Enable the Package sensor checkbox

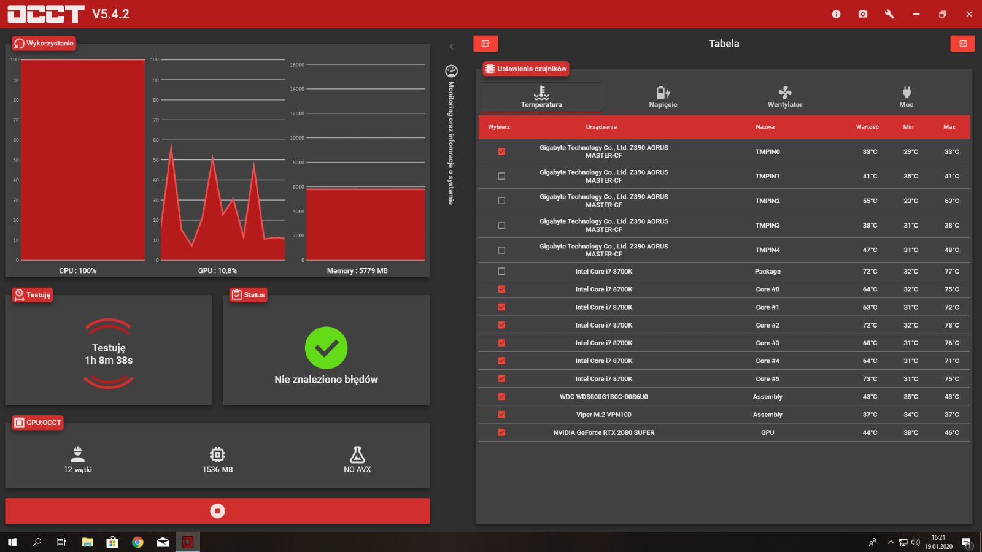501,271
